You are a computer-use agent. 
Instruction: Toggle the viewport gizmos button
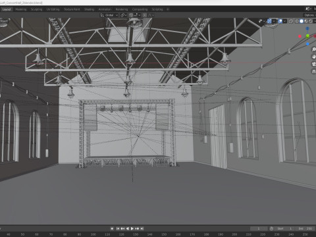[x=269, y=21]
